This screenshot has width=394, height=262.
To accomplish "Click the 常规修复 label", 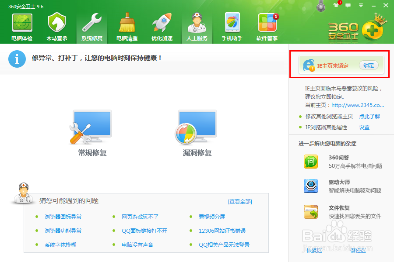I will click(92, 153).
